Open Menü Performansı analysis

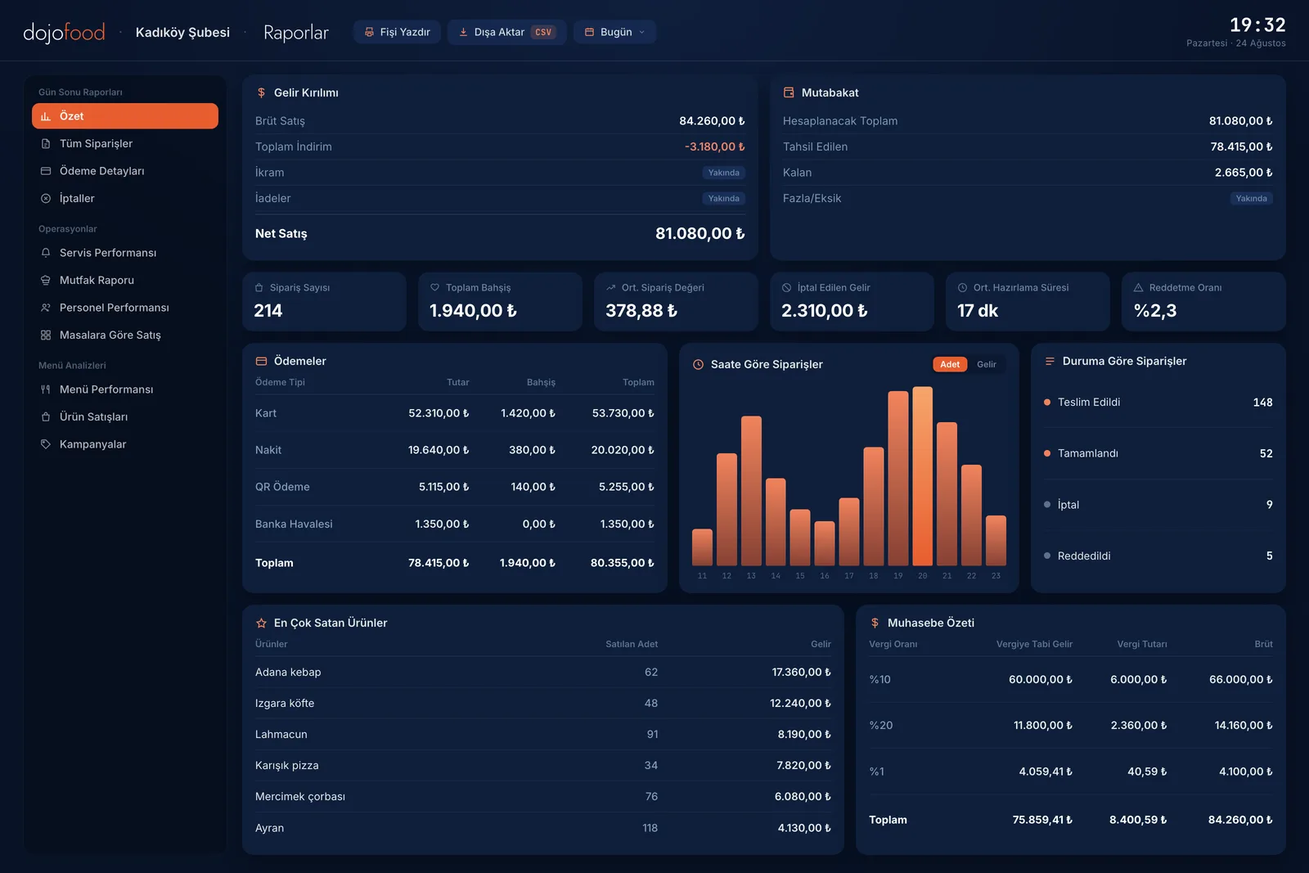point(125,389)
